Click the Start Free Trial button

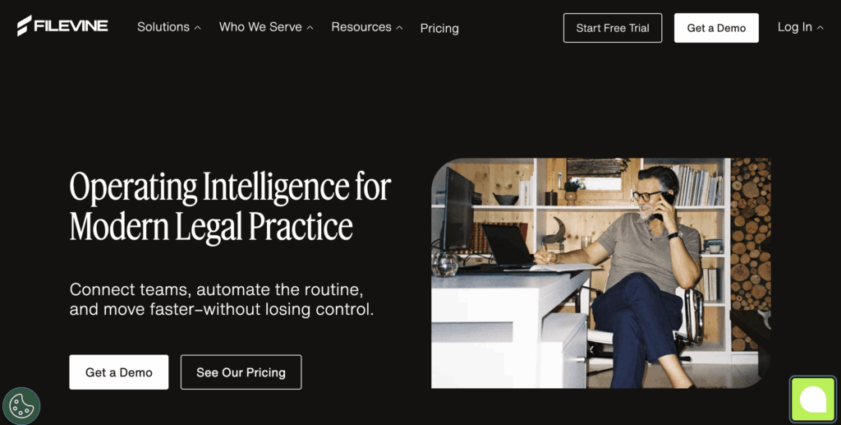tap(613, 28)
